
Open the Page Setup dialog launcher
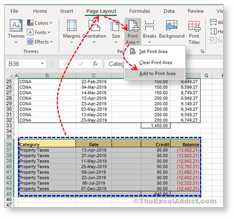pos(202,51)
